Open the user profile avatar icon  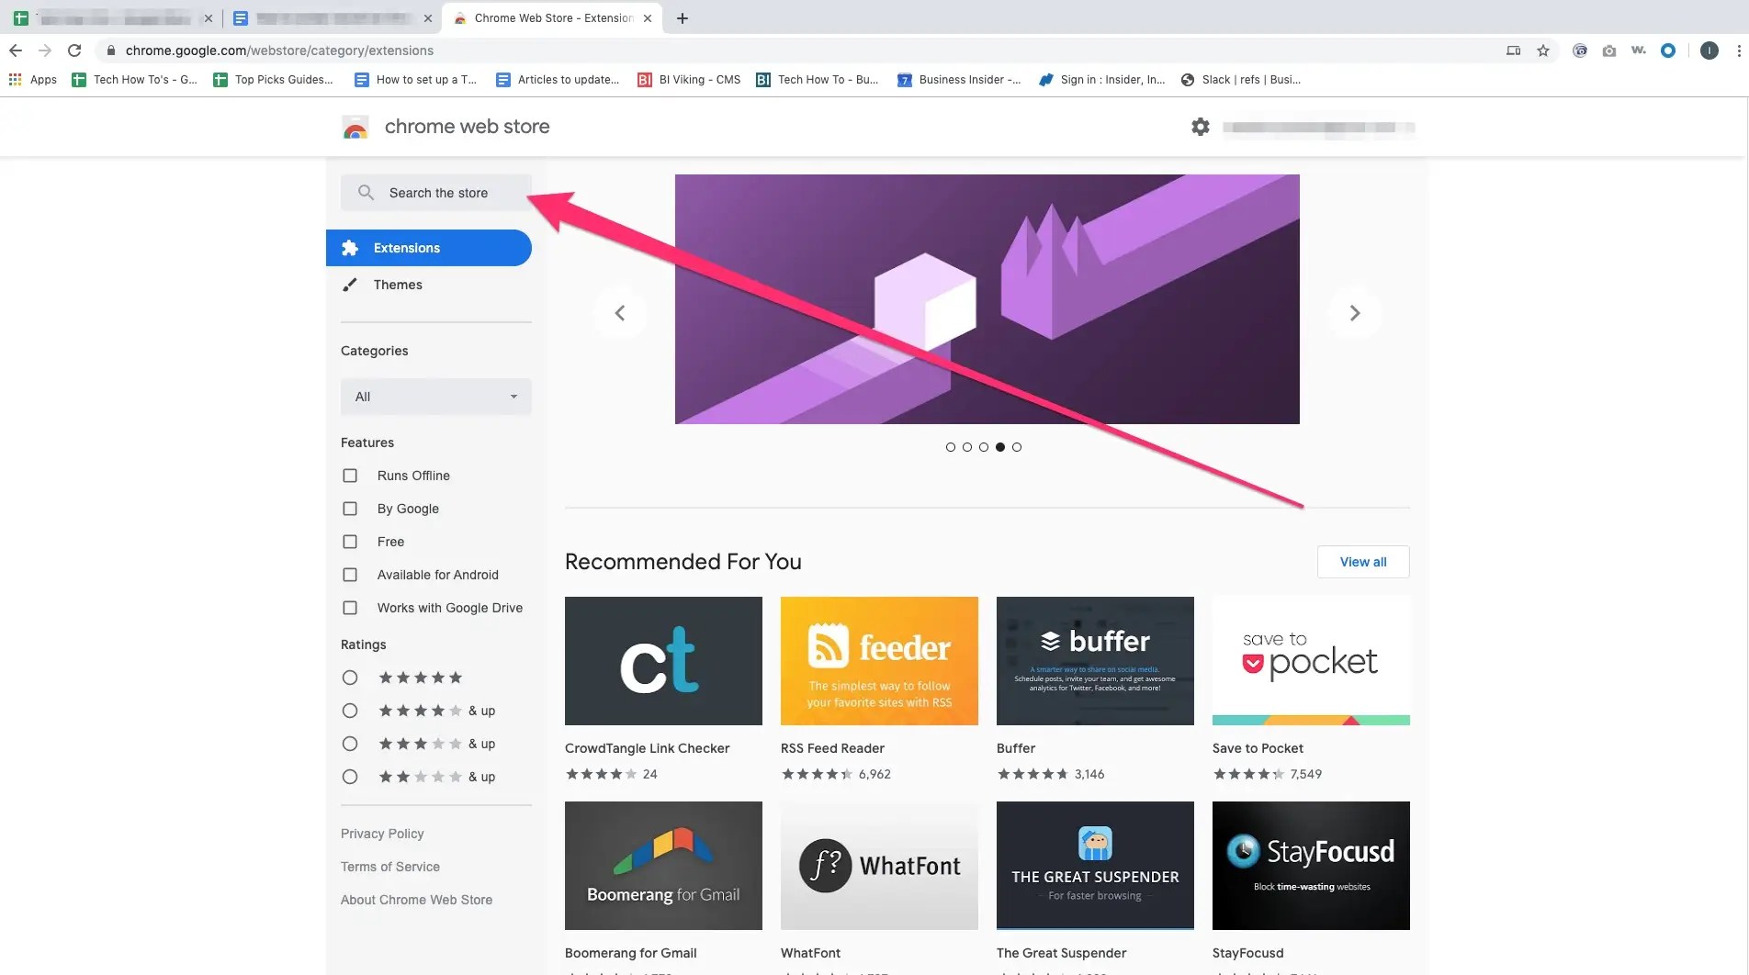(1709, 50)
